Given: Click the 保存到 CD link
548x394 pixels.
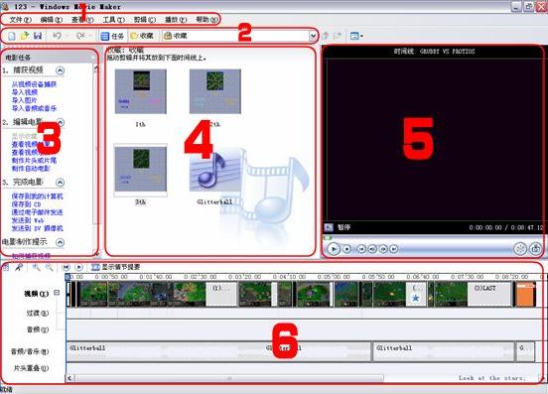Looking at the screenshot, I should 26,204.
